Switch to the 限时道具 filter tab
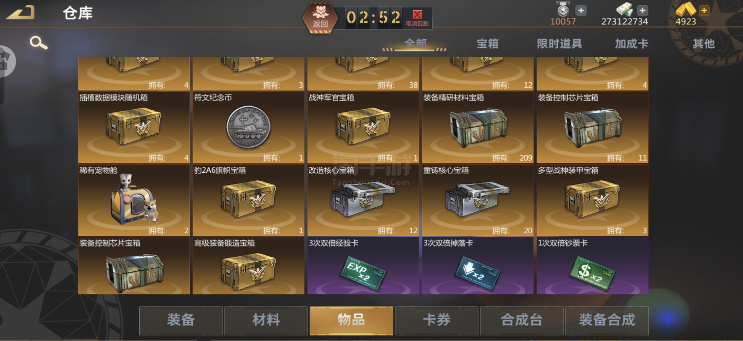The height and width of the screenshot is (341, 743). click(x=559, y=44)
